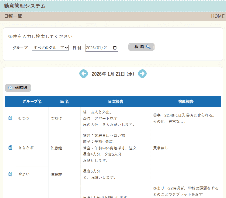Click plus icon on 新規登録 button
Viewport: 226px width, 198px height.
[x=10, y=88]
